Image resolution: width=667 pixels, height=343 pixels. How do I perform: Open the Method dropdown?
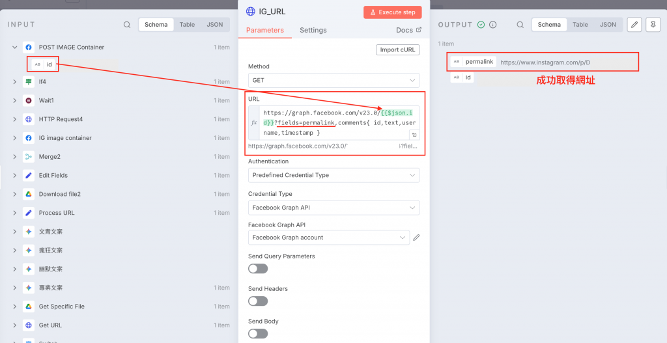coord(333,80)
